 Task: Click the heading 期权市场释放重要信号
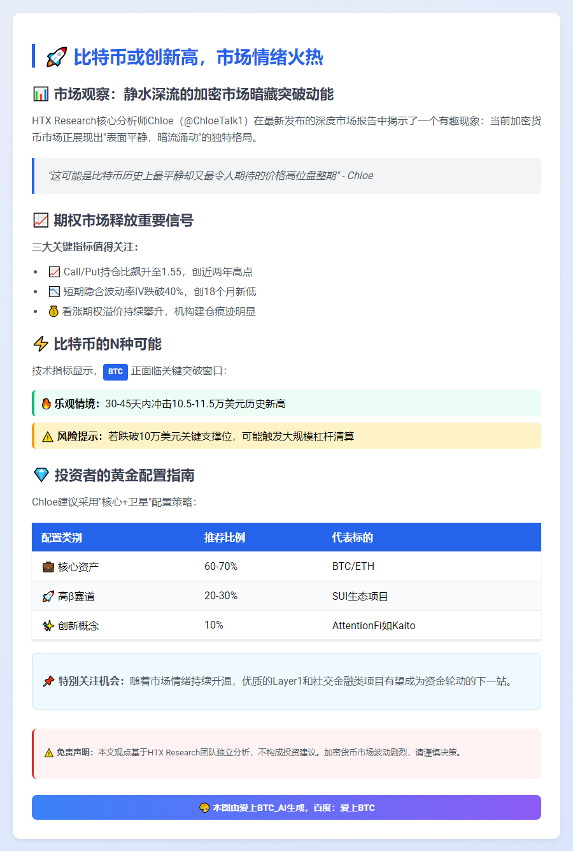[x=124, y=221]
